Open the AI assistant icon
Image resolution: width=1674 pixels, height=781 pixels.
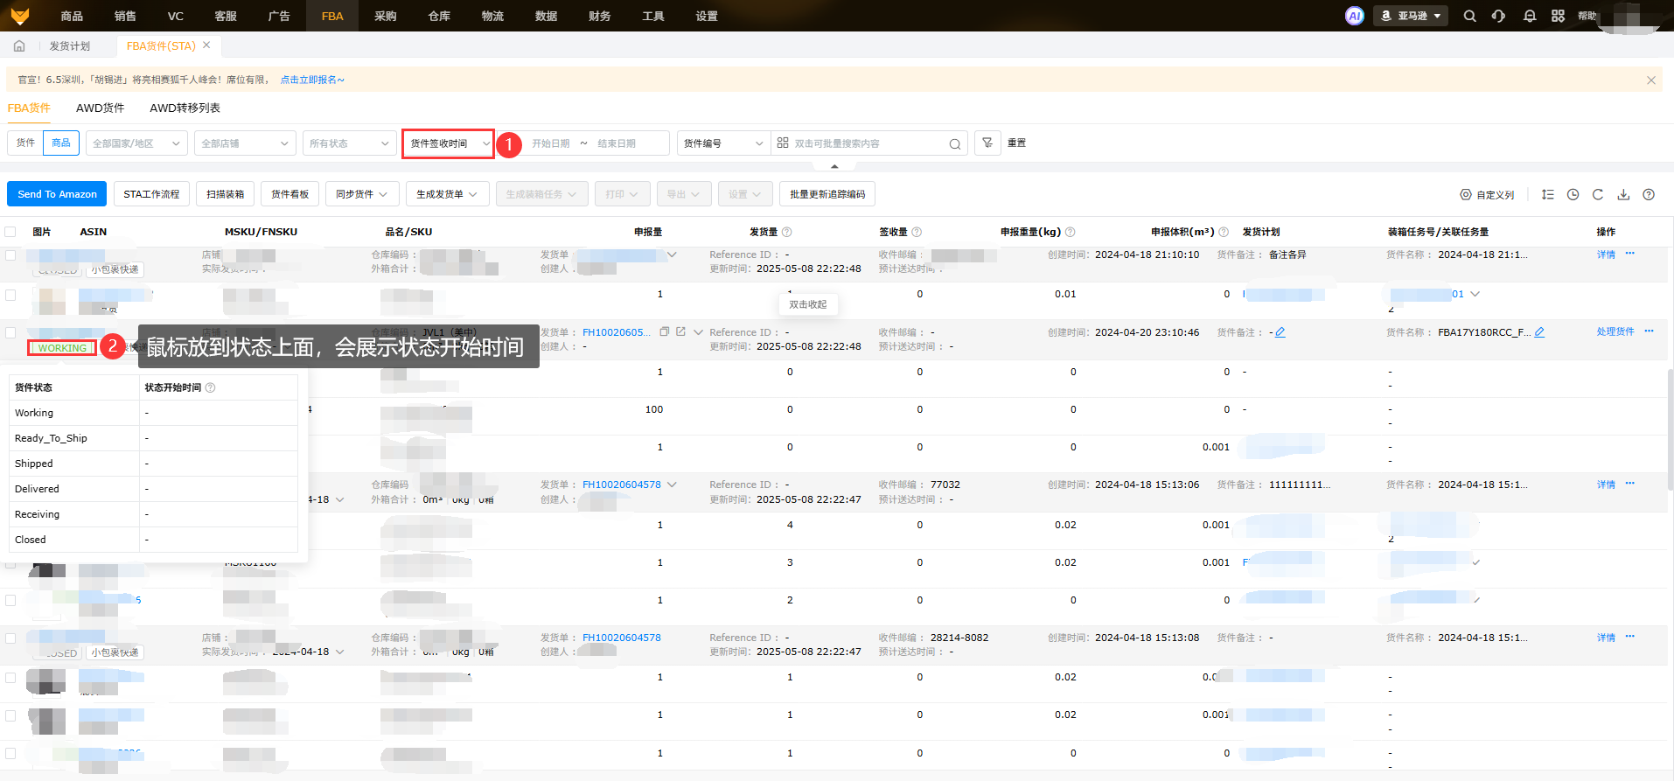tap(1354, 16)
